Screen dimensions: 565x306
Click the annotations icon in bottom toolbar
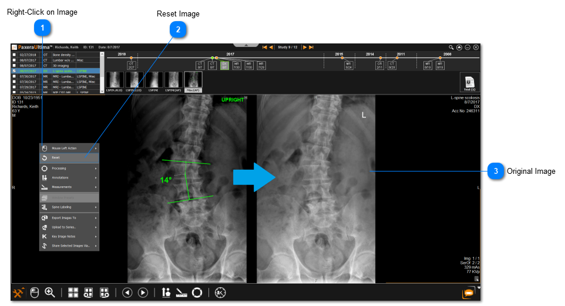point(166,292)
